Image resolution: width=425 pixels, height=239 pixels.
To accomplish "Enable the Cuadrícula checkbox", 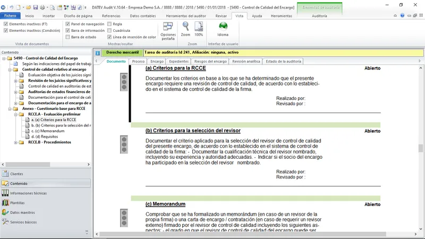I will pyautogui.click(x=109, y=31).
